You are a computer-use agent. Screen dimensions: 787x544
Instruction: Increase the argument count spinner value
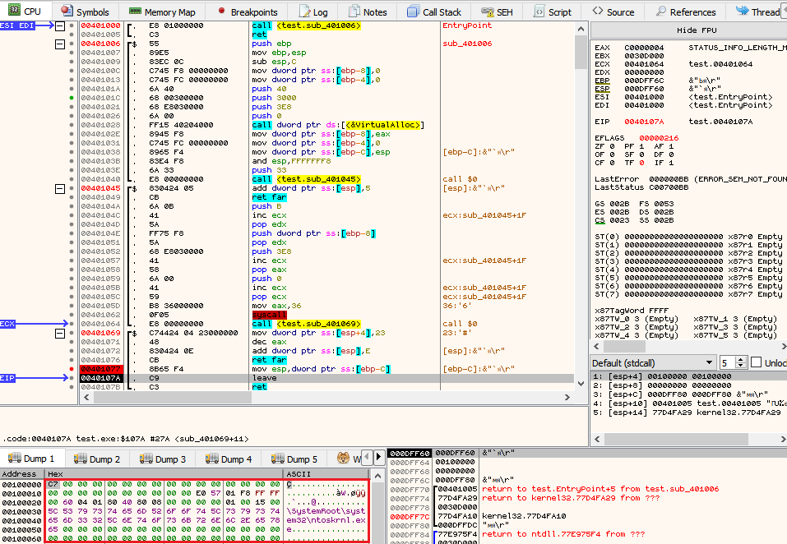point(738,359)
